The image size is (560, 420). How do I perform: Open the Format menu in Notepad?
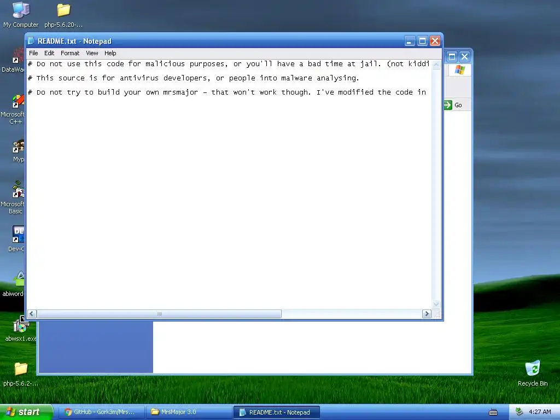tap(70, 53)
